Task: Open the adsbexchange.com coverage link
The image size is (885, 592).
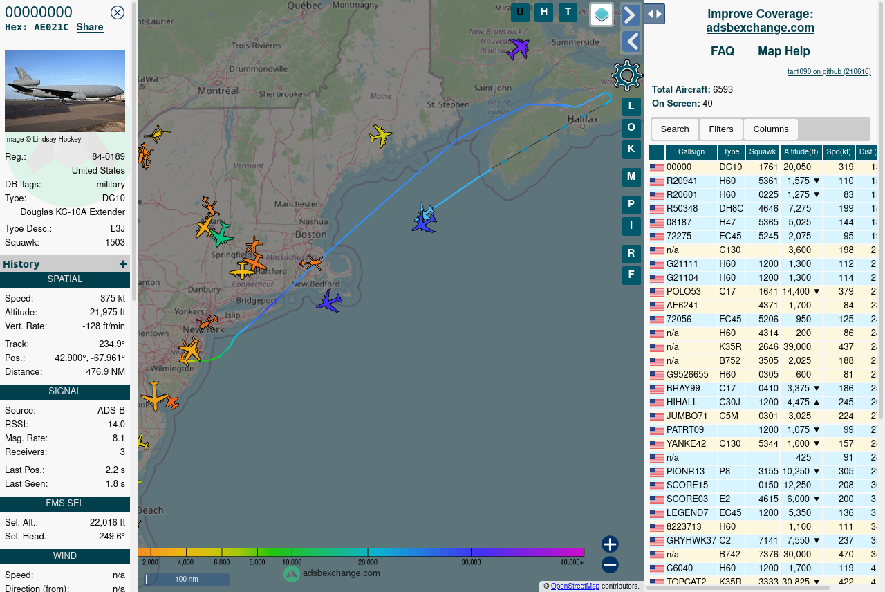Action: (x=761, y=28)
